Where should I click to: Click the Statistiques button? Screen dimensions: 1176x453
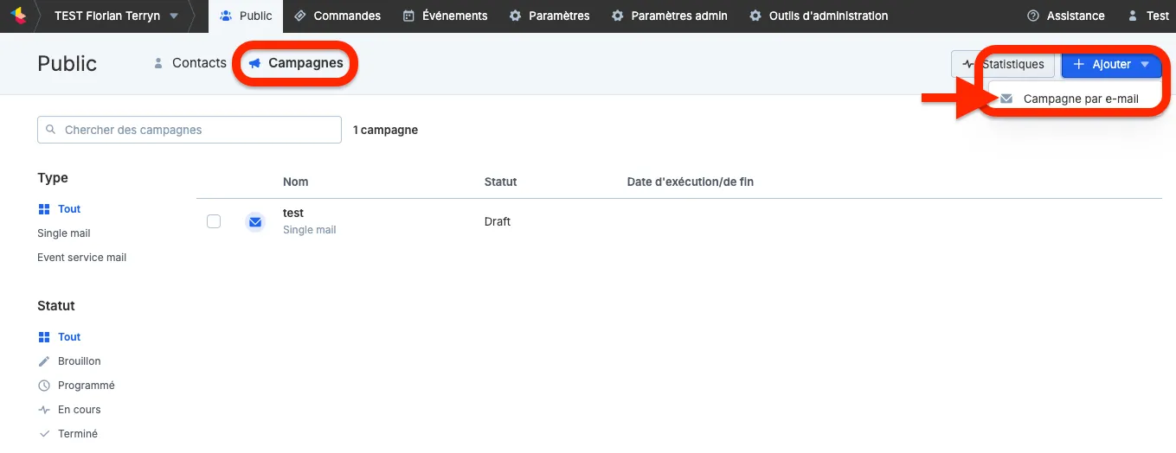click(1003, 64)
